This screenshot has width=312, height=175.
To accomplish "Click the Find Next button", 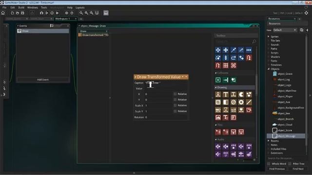I will 298,169.
